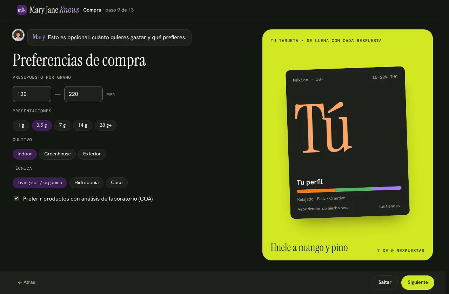Click Mary's message about optional spending
Viewport: 449px width, 294px height.
(x=109, y=37)
